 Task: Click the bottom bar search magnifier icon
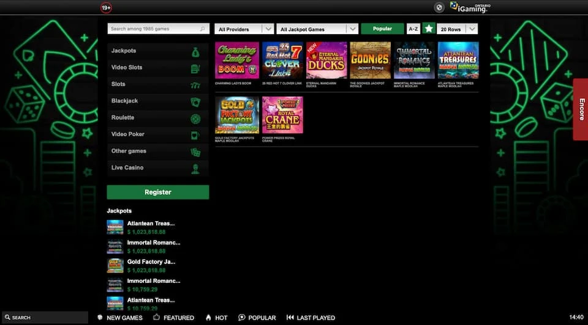7,317
